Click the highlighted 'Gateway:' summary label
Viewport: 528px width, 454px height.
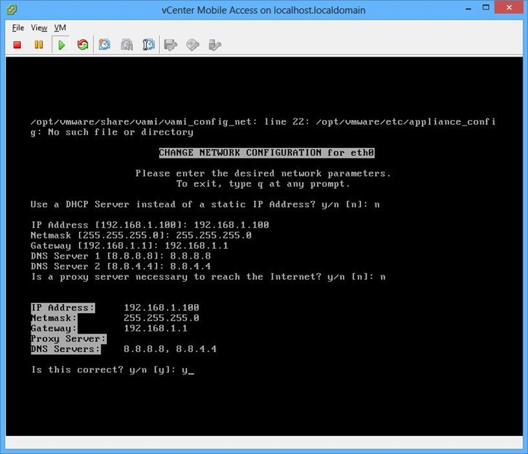point(54,328)
